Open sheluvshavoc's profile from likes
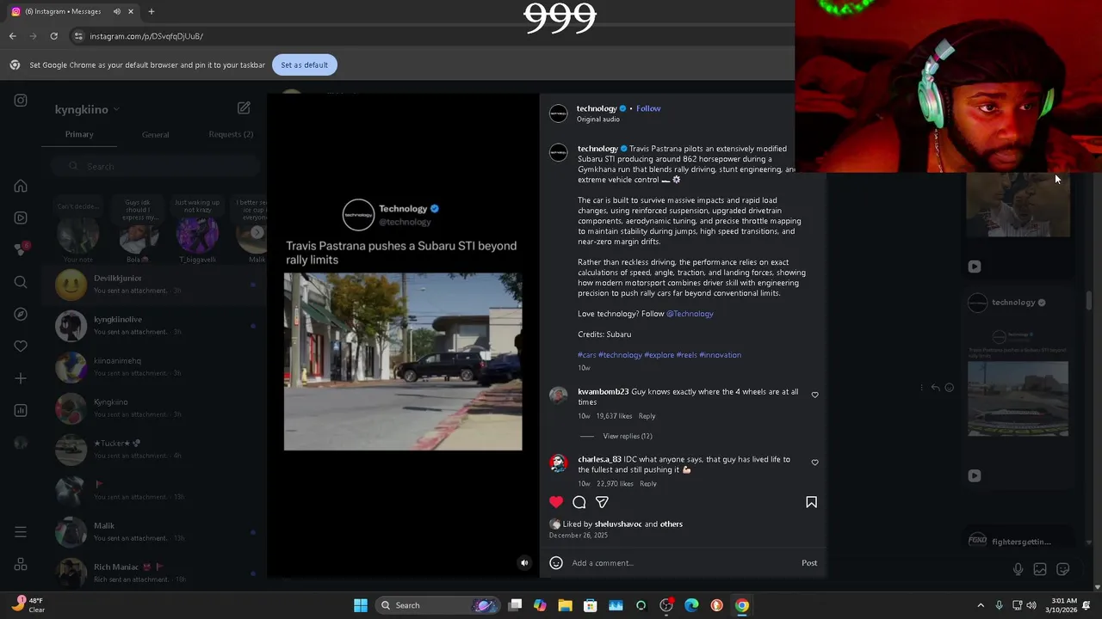The width and height of the screenshot is (1102, 619). click(618, 524)
